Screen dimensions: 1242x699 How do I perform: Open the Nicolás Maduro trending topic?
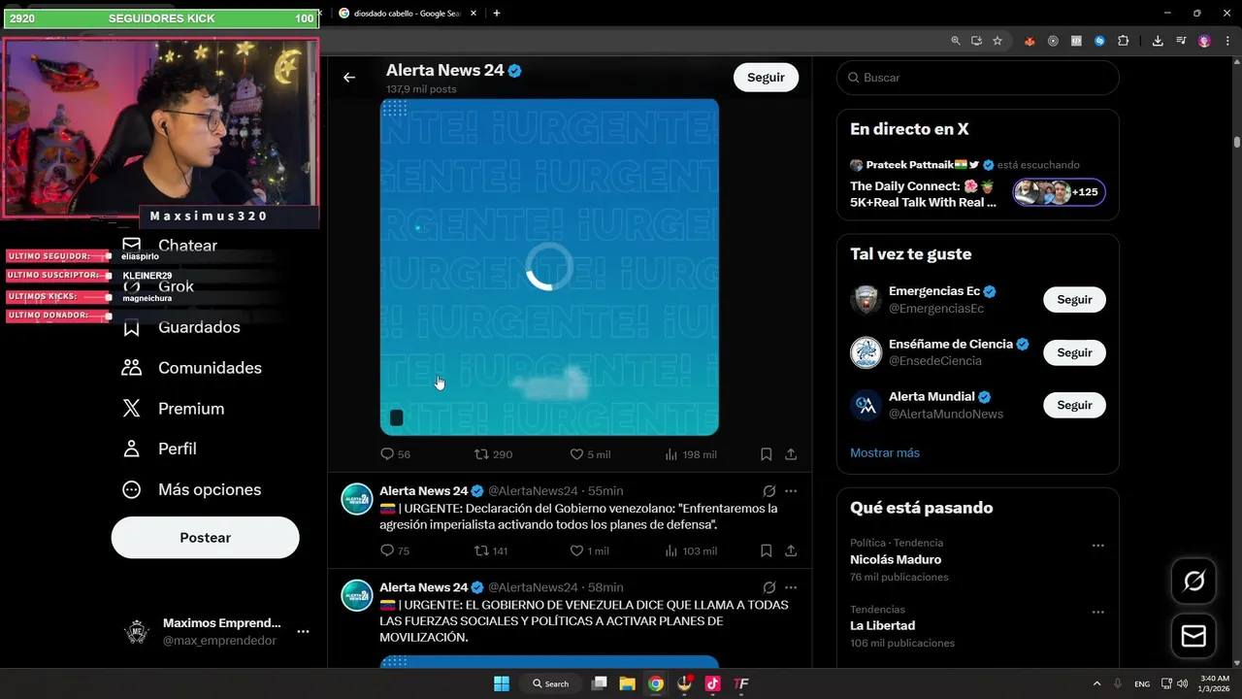[x=896, y=560]
